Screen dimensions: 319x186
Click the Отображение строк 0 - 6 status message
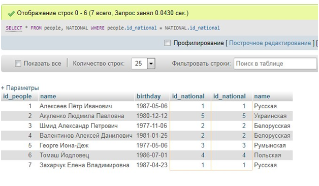pos(103,13)
